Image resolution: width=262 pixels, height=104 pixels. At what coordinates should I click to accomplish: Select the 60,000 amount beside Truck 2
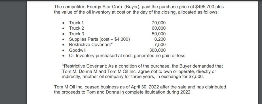click(x=159, y=28)
